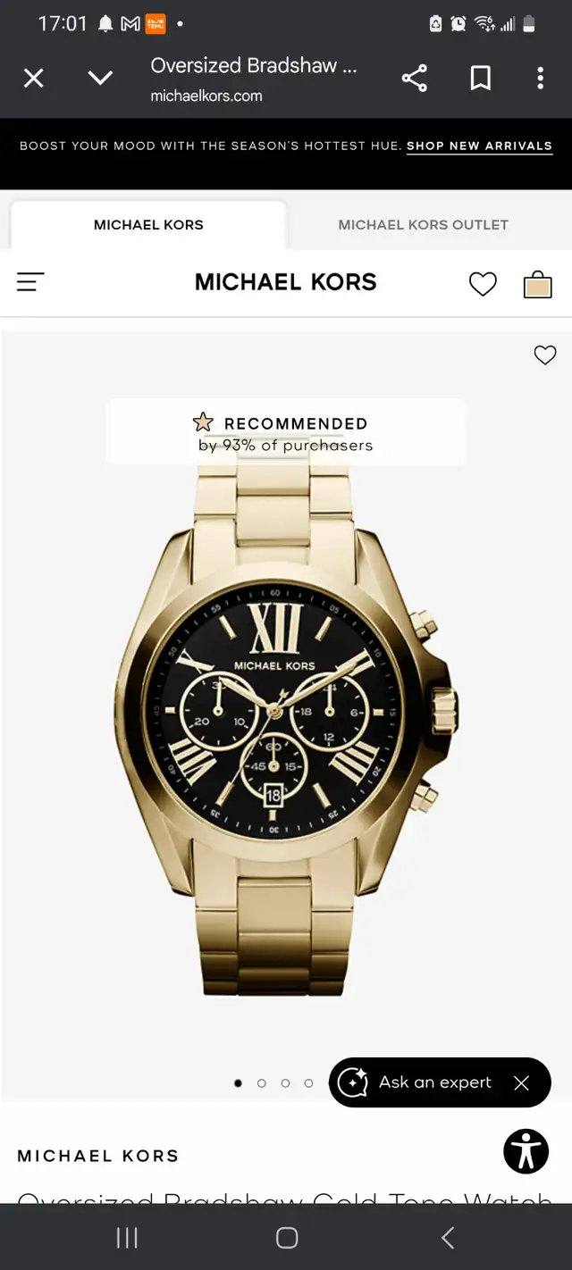This screenshot has width=572, height=1270.
Task: Bookmark this page
Action: pyautogui.click(x=481, y=79)
